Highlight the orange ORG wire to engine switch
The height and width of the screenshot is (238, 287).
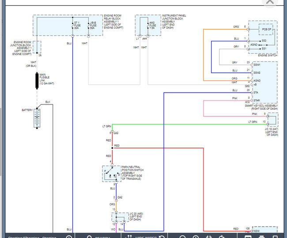(203, 53)
